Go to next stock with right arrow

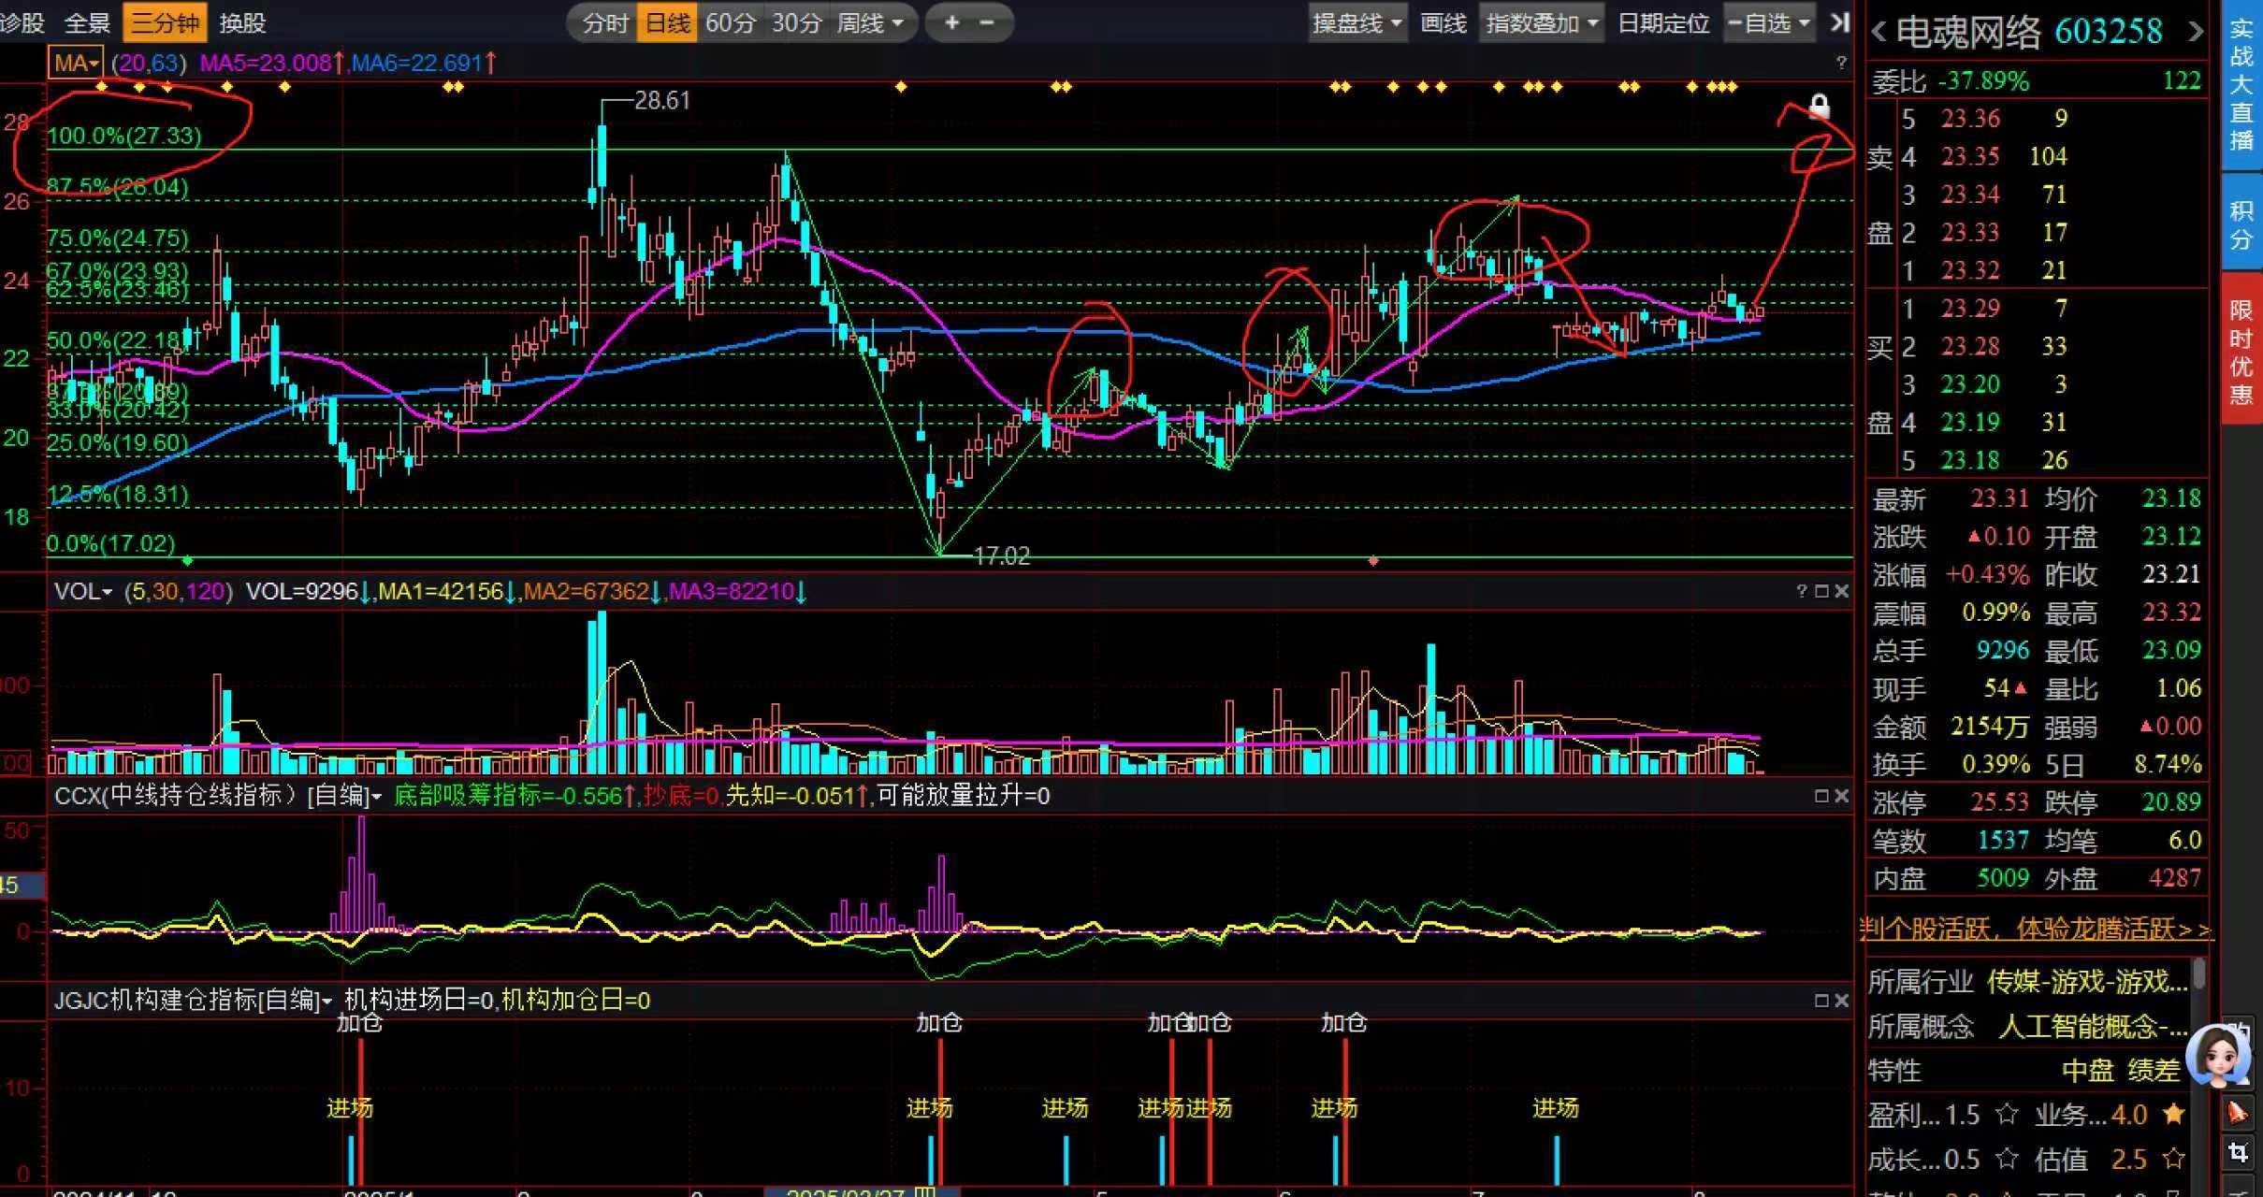click(x=2196, y=33)
